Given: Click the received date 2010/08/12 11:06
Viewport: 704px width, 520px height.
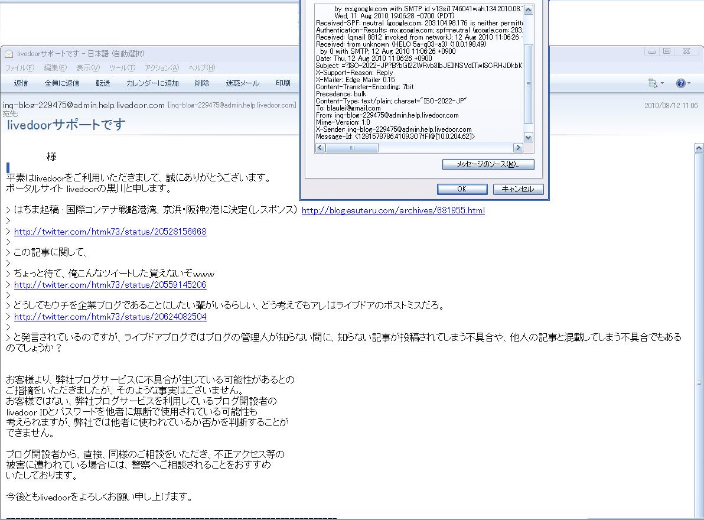Looking at the screenshot, I should [671, 106].
